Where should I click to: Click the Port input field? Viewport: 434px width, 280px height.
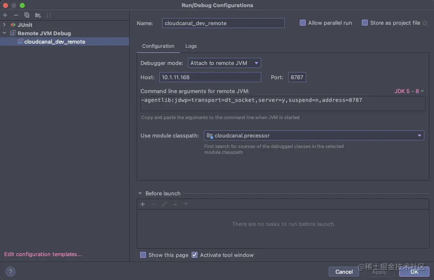click(296, 77)
